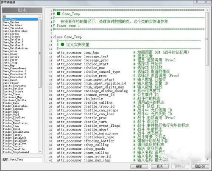Viewport: 212px width, 171px height.
Task: Select Game_Player script entry
Action: (11, 83)
